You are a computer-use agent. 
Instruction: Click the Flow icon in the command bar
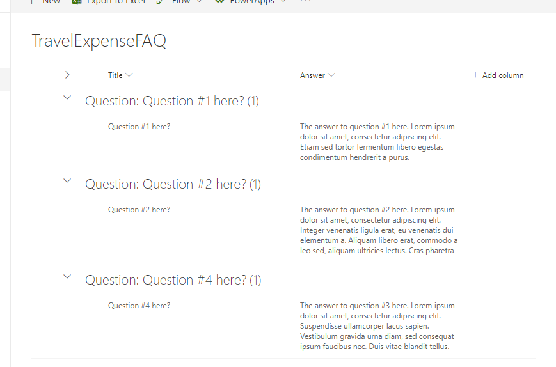(x=159, y=2)
